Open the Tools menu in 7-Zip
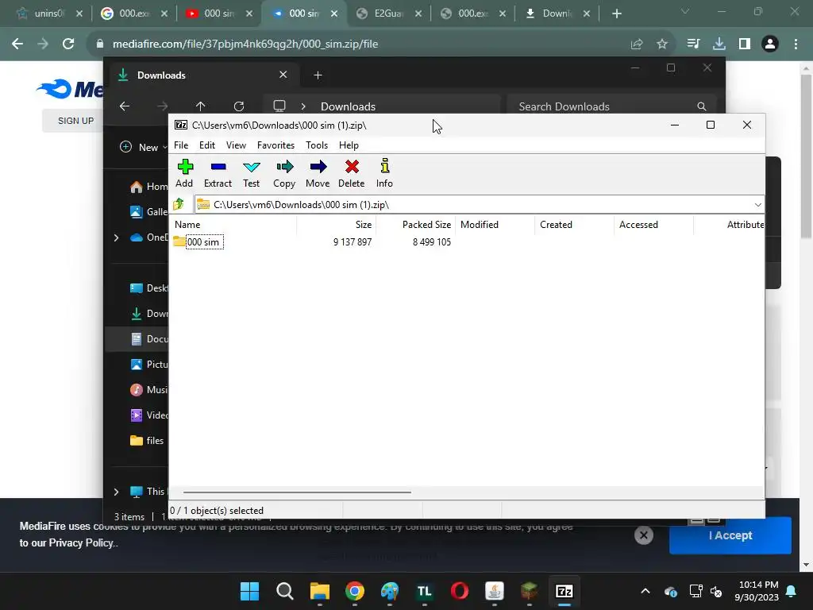The height and width of the screenshot is (610, 813). tap(316, 145)
